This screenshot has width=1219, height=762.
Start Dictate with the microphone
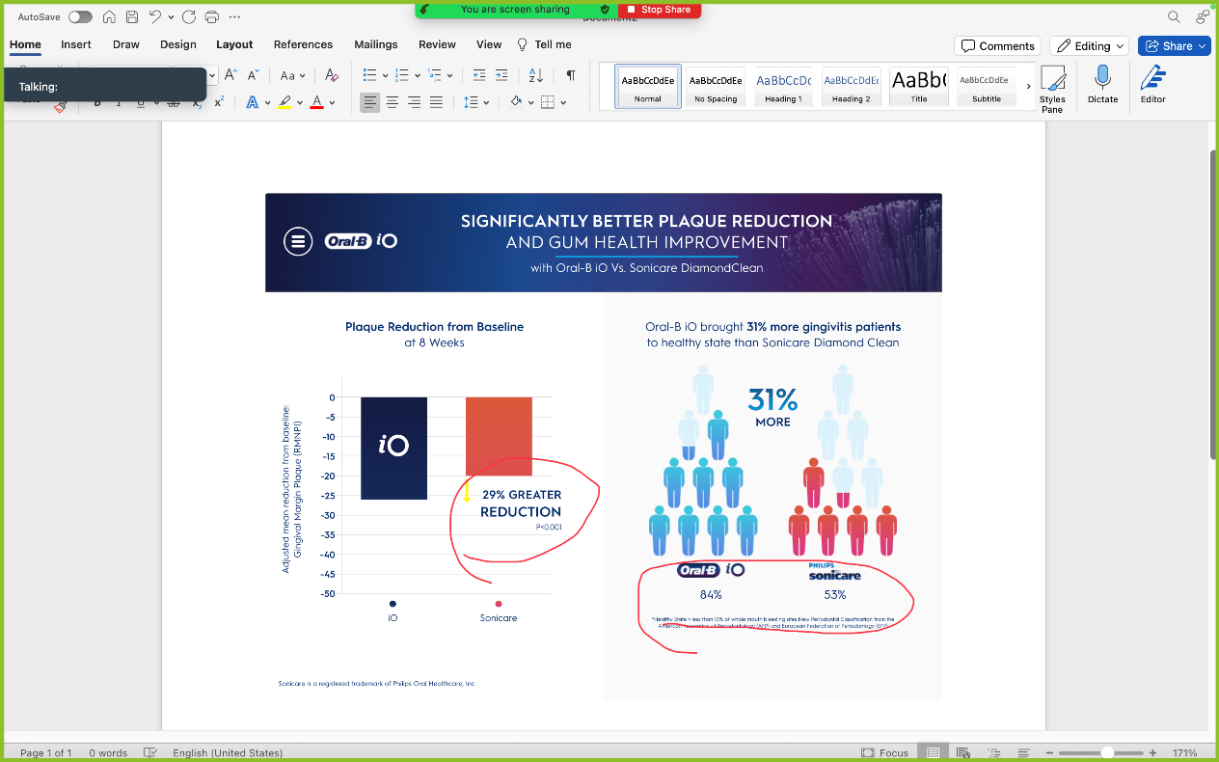coord(1102,85)
